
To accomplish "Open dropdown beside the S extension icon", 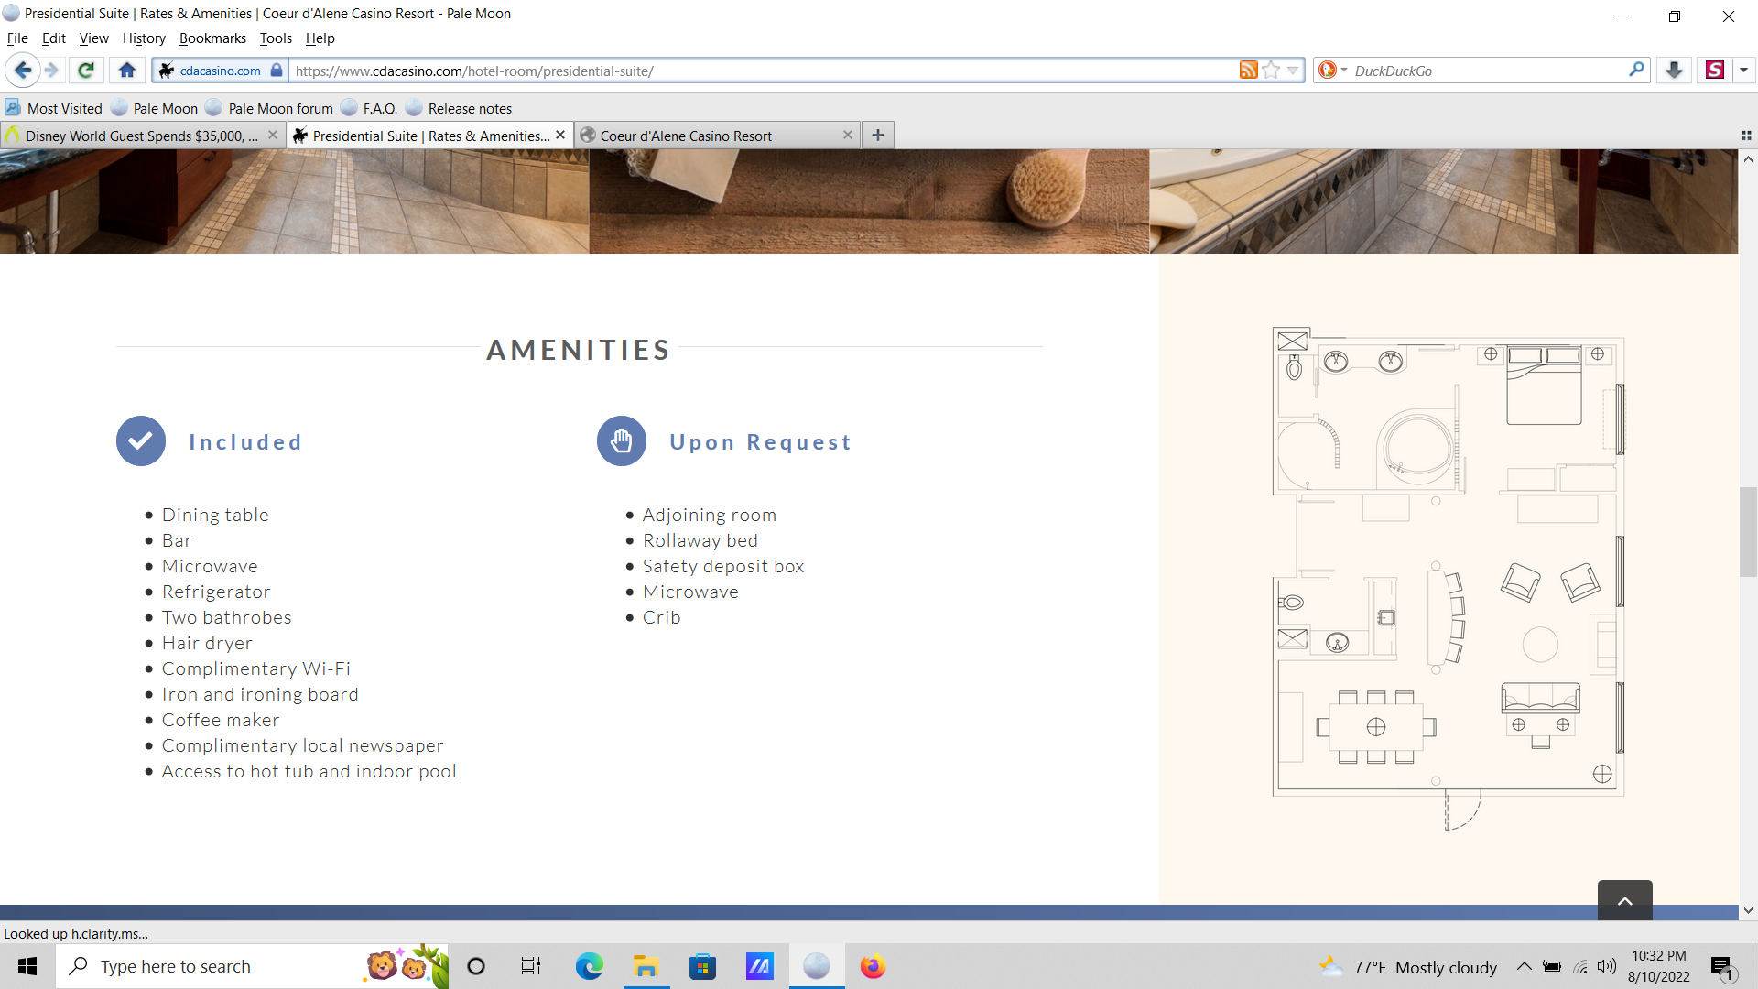I will tap(1743, 71).
